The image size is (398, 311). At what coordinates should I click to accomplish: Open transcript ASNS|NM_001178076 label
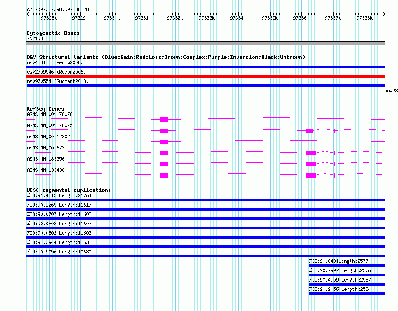click(50, 115)
